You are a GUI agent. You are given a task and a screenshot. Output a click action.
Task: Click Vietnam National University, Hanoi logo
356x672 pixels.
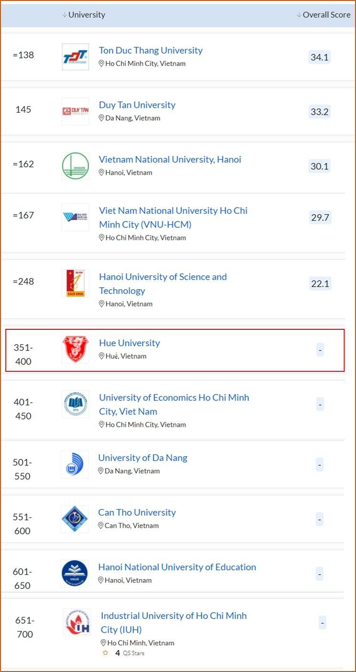click(75, 166)
